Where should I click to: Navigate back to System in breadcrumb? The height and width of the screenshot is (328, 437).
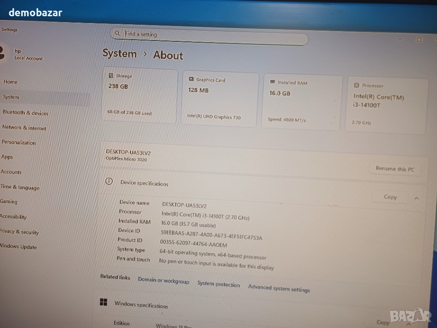(x=119, y=54)
